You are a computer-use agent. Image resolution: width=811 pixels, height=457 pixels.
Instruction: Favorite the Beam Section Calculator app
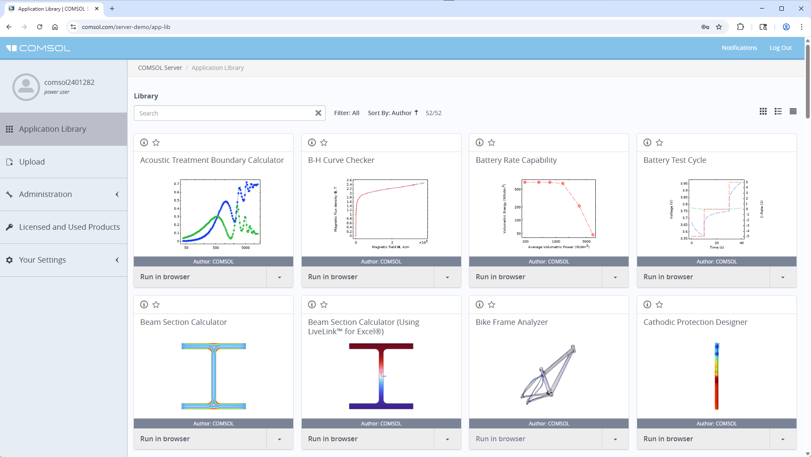[156, 304]
